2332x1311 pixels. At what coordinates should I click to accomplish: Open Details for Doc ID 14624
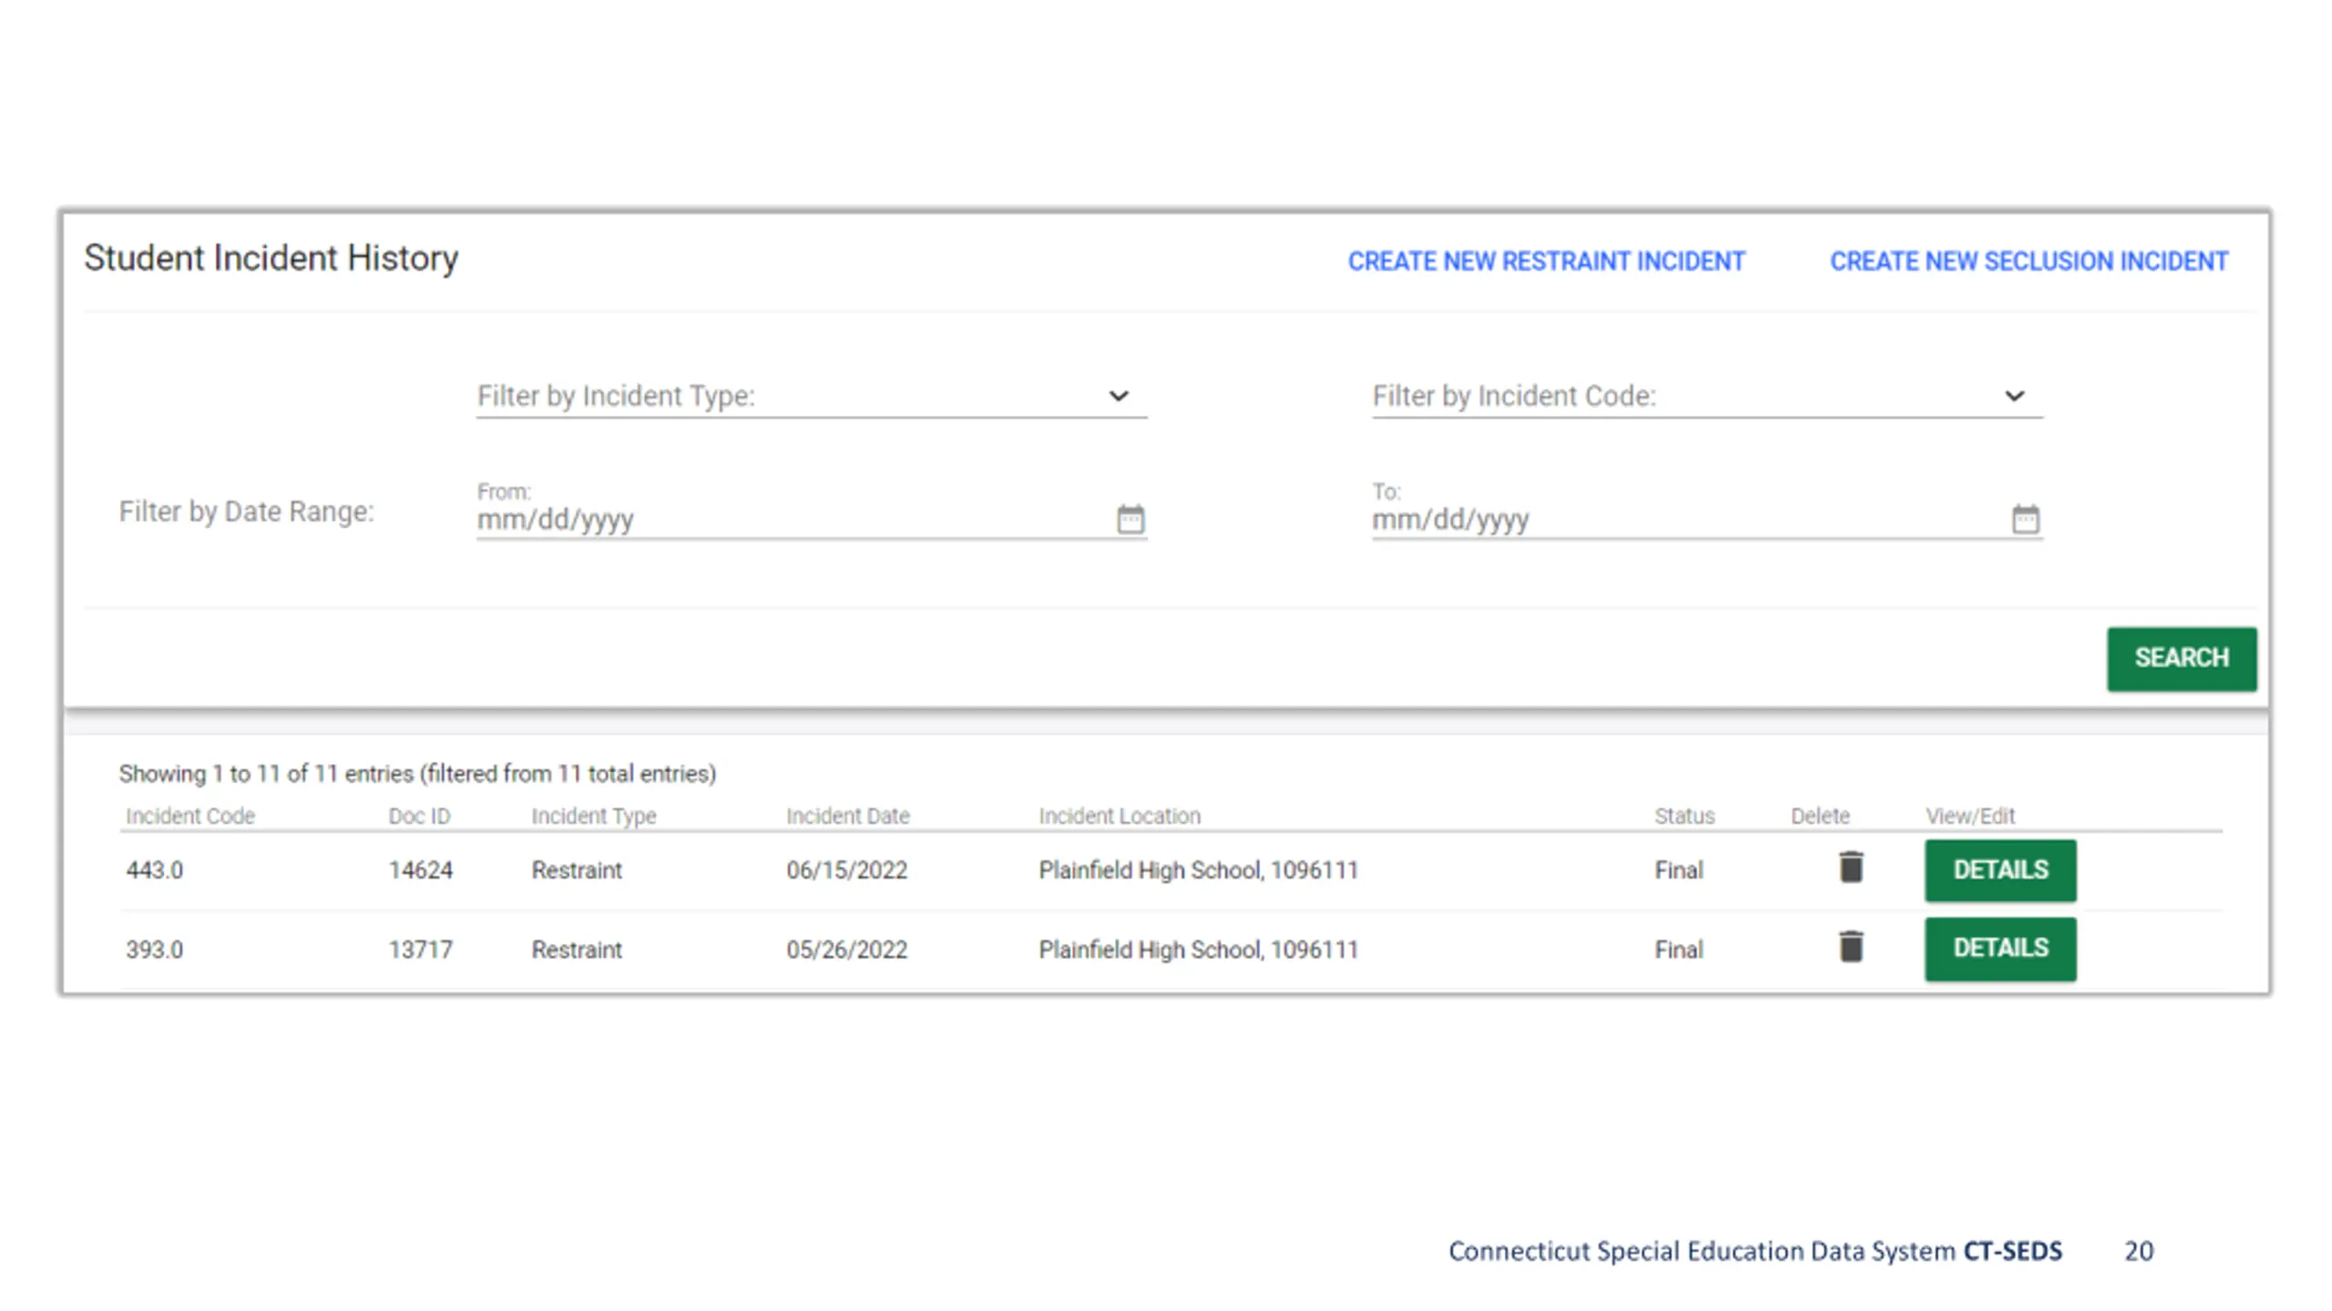[2000, 870]
